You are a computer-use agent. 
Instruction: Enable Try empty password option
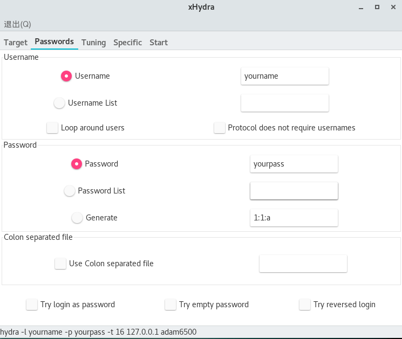(x=171, y=305)
